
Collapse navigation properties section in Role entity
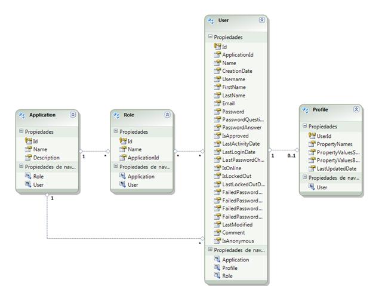116,167
